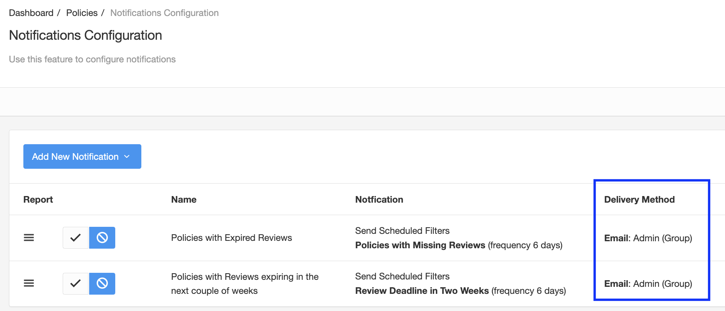Enable the Policies with Expired Reviews notification checkmark

coord(76,238)
